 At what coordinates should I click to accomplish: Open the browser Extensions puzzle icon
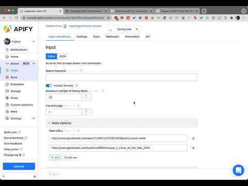tap(231, 18)
